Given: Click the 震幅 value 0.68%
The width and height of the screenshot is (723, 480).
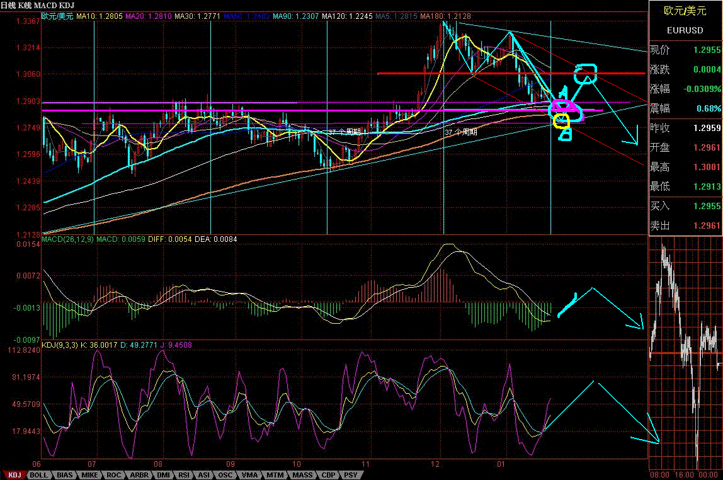Looking at the screenshot, I should 709,108.
